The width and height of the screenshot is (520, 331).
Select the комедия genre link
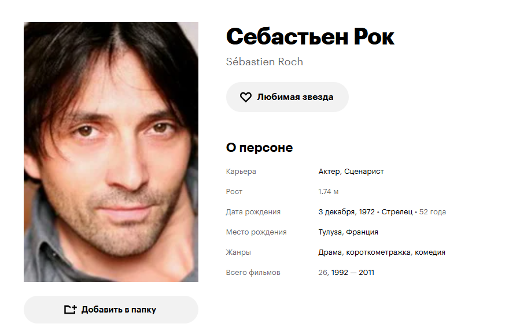point(430,252)
